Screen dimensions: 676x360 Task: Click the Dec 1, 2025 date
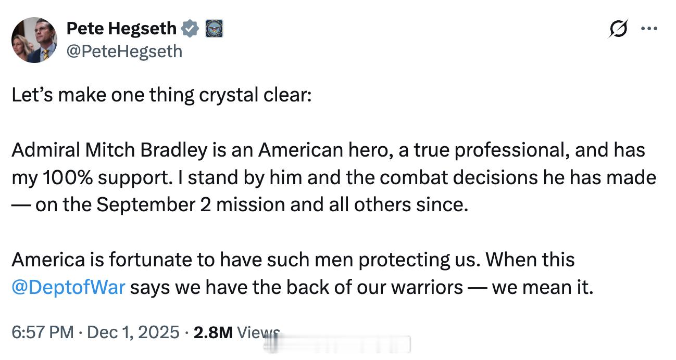(133, 332)
